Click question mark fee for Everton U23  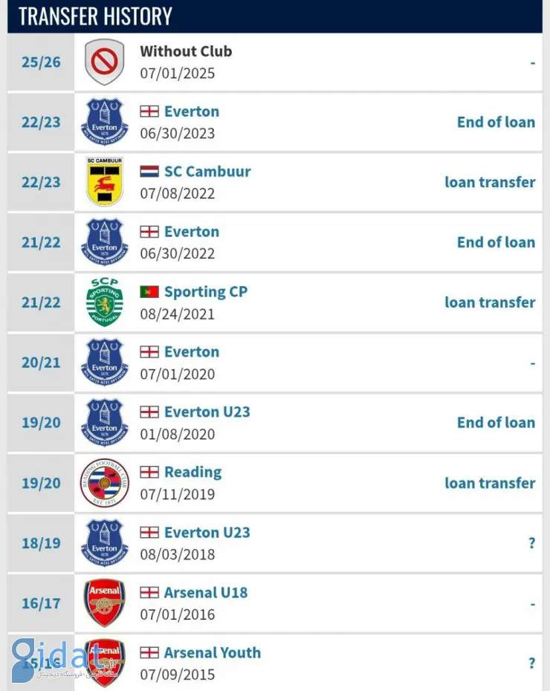[x=532, y=543]
